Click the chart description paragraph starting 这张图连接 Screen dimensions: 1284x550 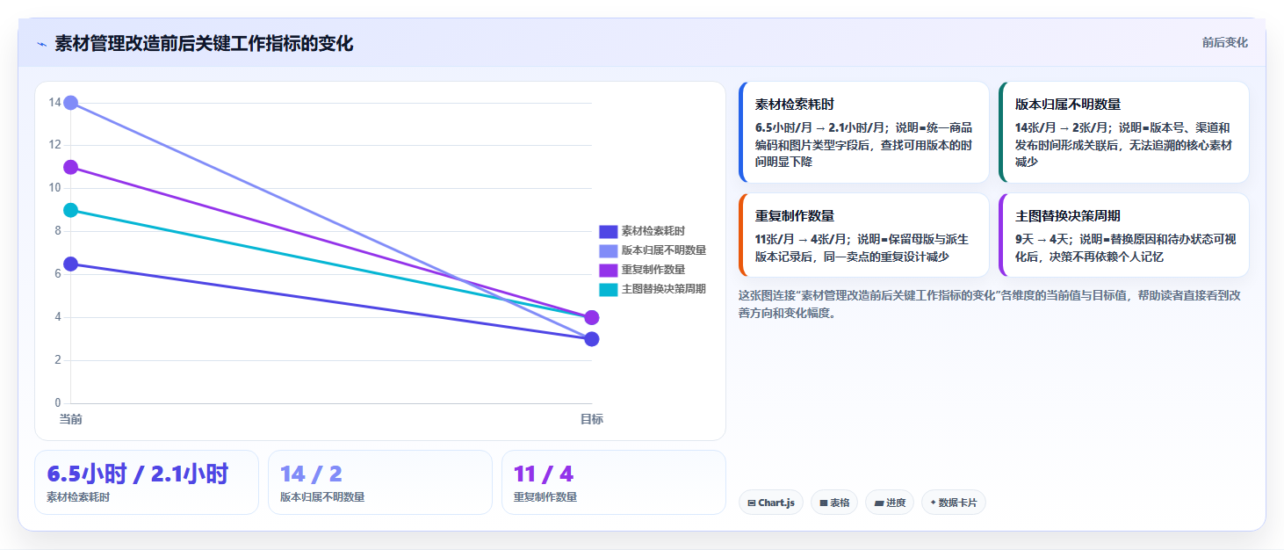990,304
